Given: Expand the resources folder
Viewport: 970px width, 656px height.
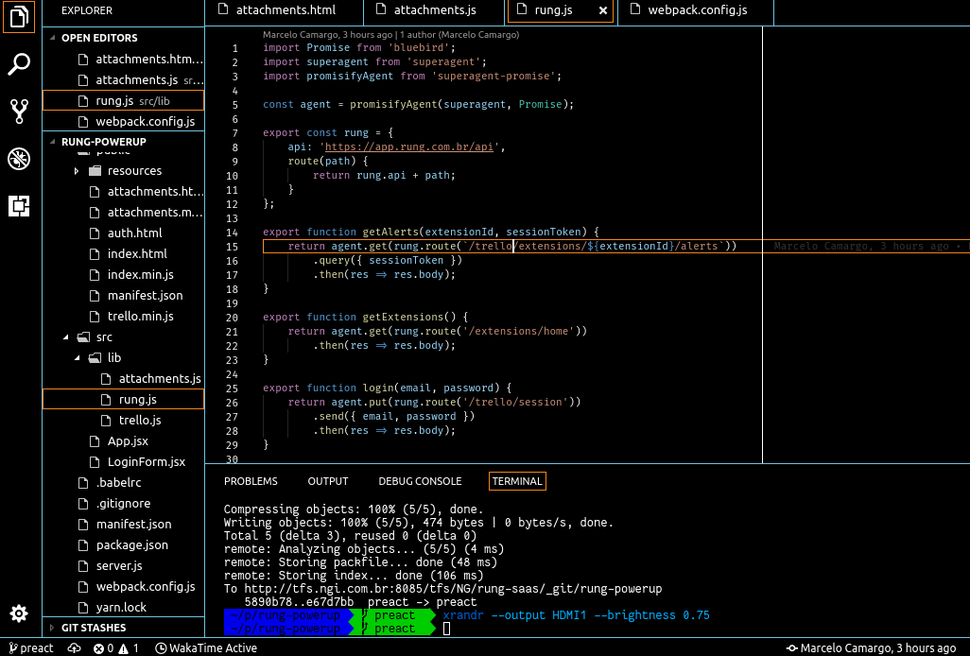Looking at the screenshot, I should (77, 171).
